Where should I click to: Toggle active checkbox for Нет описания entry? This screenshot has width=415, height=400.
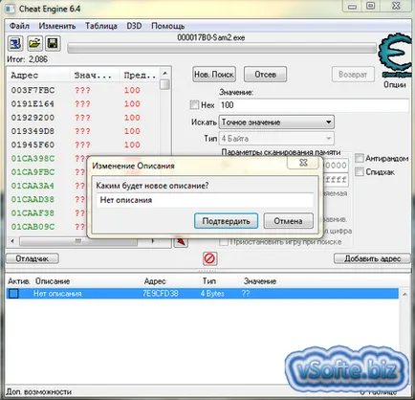[x=13, y=294]
